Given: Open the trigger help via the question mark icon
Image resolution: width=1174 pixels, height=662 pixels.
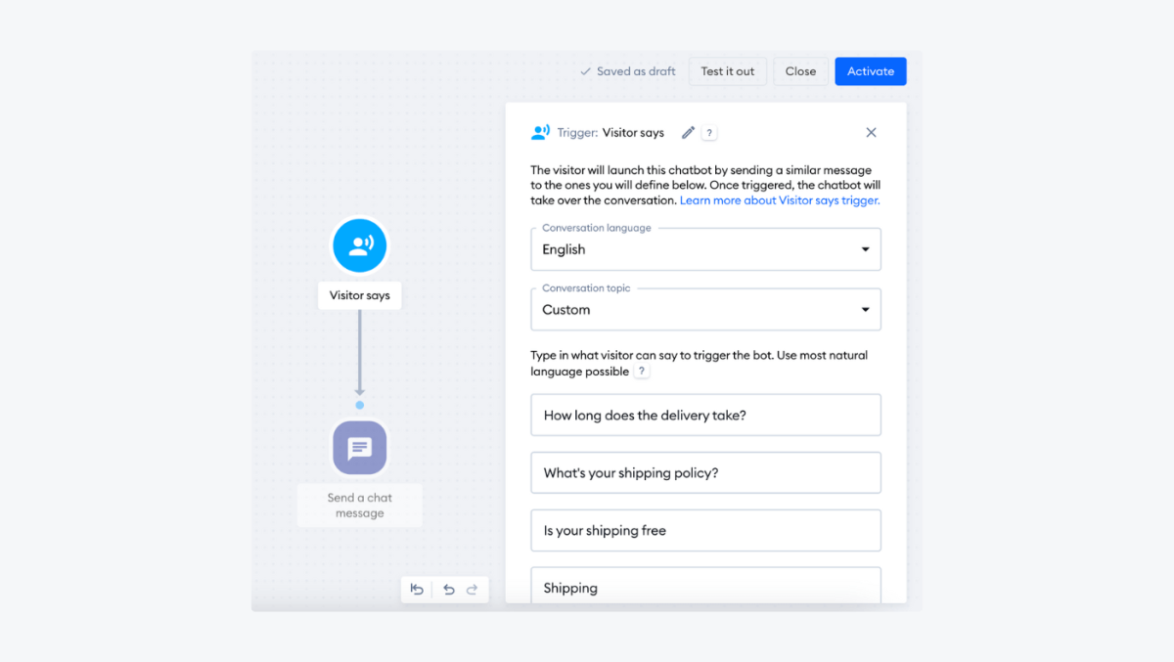Looking at the screenshot, I should point(708,131).
